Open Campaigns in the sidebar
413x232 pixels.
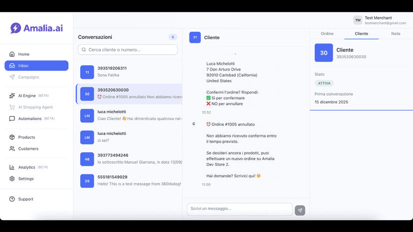[x=36, y=77]
